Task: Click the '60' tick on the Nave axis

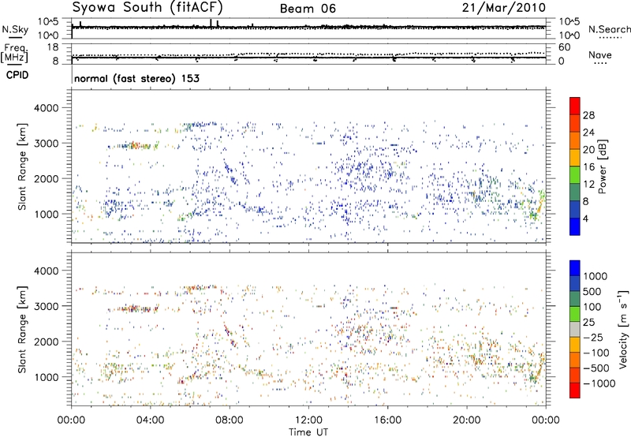Action: click(565, 47)
